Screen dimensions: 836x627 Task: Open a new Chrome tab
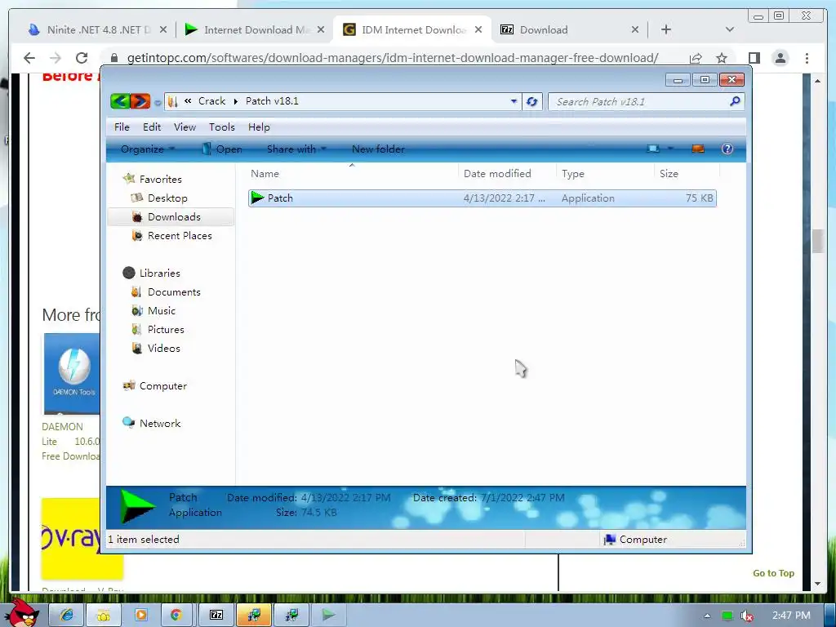pos(666,30)
